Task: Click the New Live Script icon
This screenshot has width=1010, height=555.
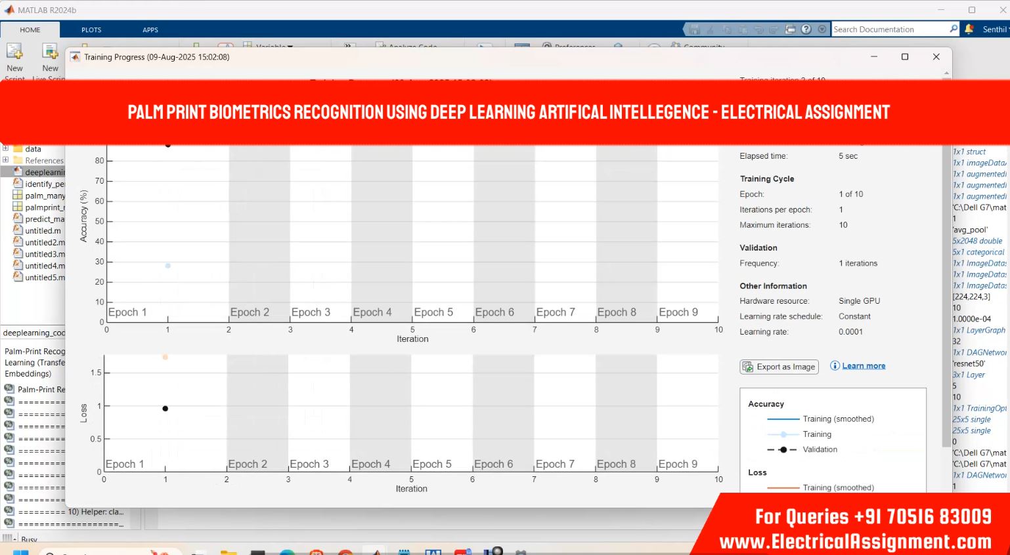Action: click(50, 52)
